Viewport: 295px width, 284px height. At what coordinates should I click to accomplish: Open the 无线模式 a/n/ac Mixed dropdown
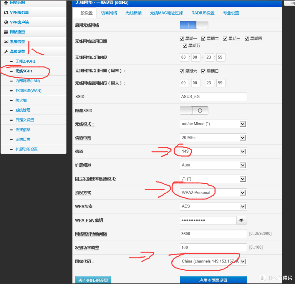213,124
